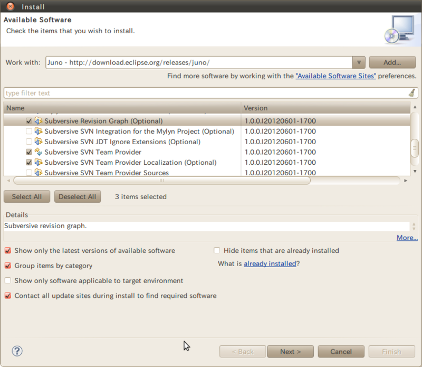Click the list scroll up arrow
Viewport: 422px width, 367px height.
coord(415,107)
